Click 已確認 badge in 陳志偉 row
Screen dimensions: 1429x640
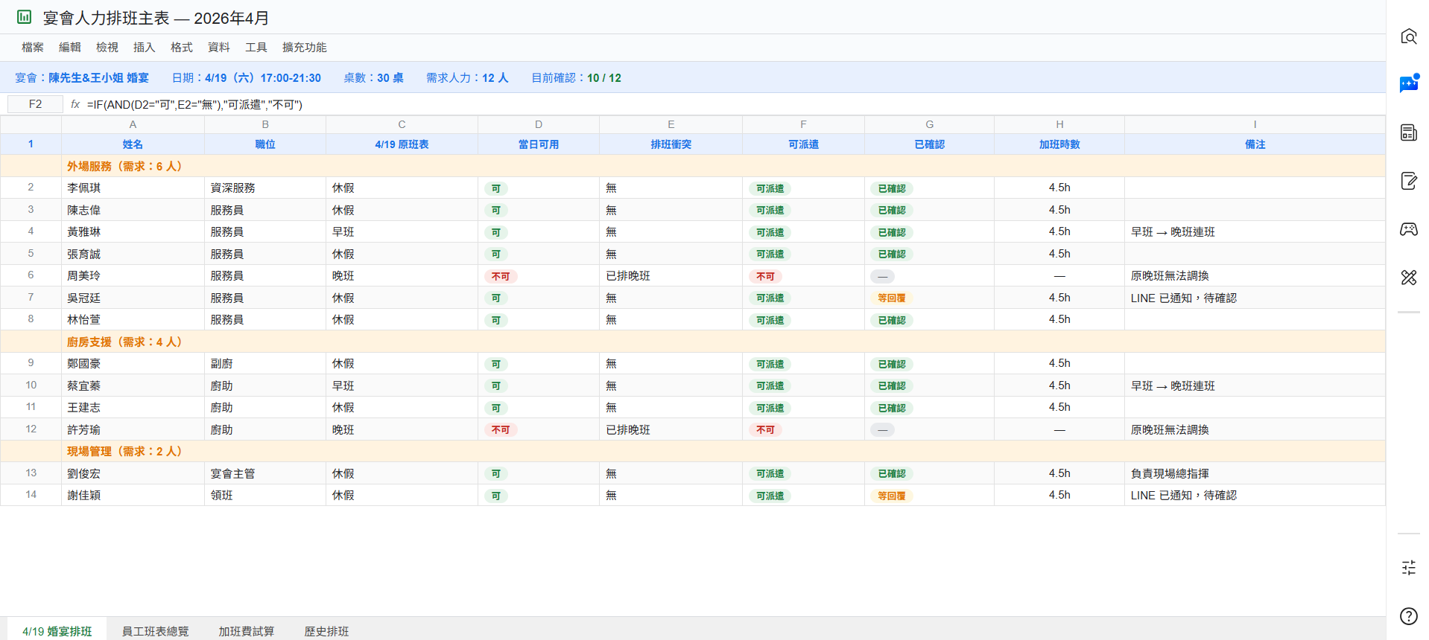click(x=891, y=211)
